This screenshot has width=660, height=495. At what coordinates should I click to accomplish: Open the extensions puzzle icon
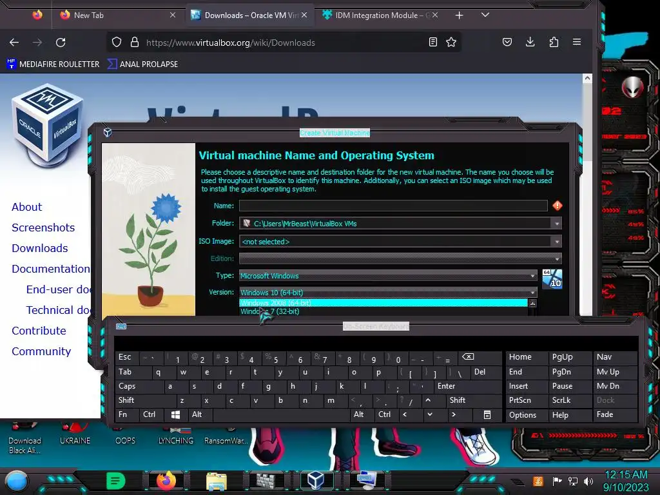click(554, 42)
